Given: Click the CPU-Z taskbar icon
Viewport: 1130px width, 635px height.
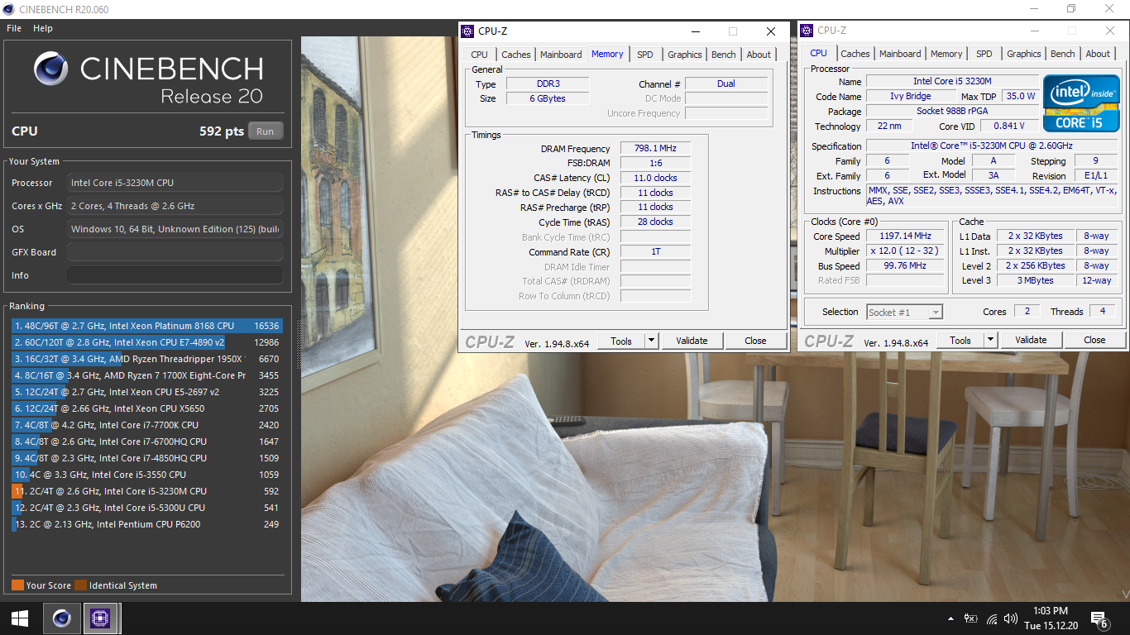Looking at the screenshot, I should (x=101, y=618).
